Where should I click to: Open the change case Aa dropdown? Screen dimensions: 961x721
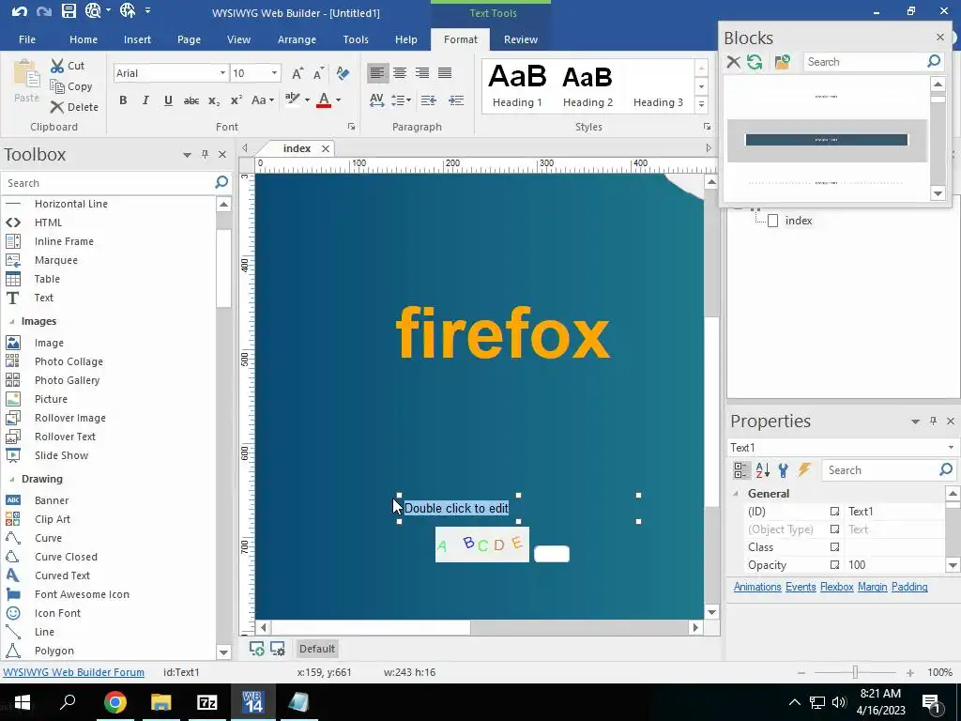(x=263, y=100)
